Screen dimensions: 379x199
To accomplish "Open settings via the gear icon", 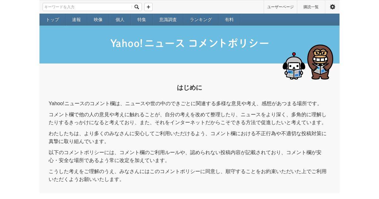I will pos(333,7).
